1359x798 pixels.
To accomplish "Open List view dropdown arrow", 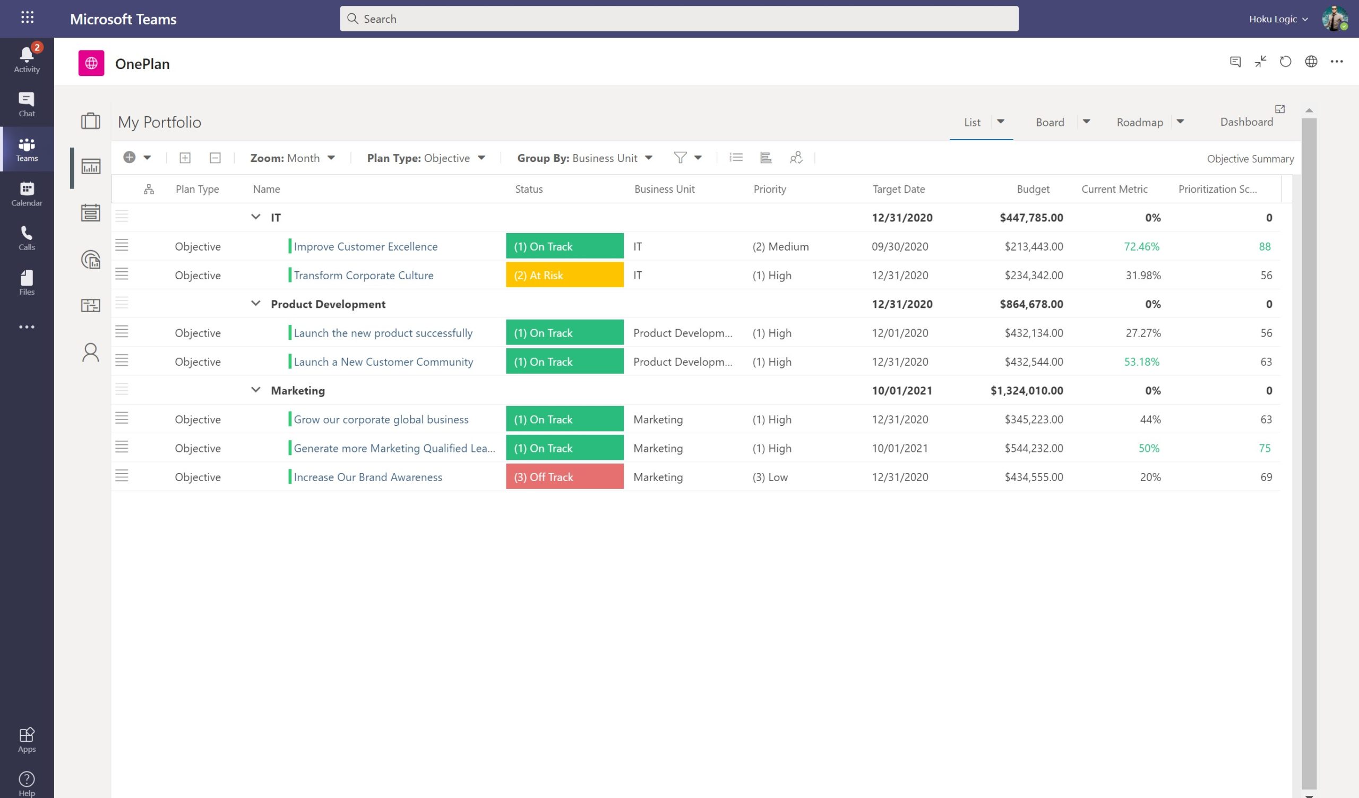I will pos(1001,122).
